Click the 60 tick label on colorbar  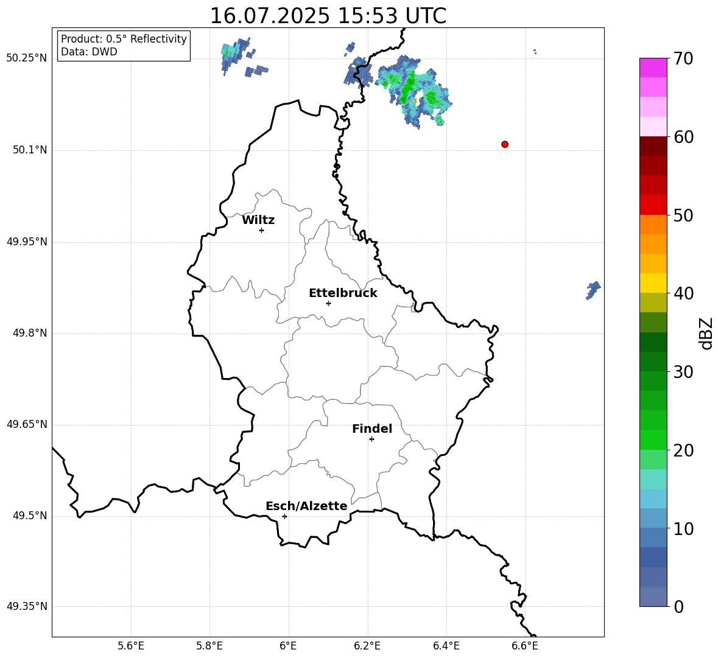click(683, 137)
